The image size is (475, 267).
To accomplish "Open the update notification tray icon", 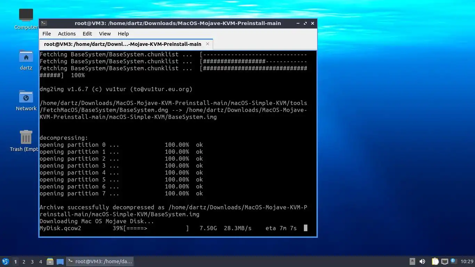I will tap(453, 261).
